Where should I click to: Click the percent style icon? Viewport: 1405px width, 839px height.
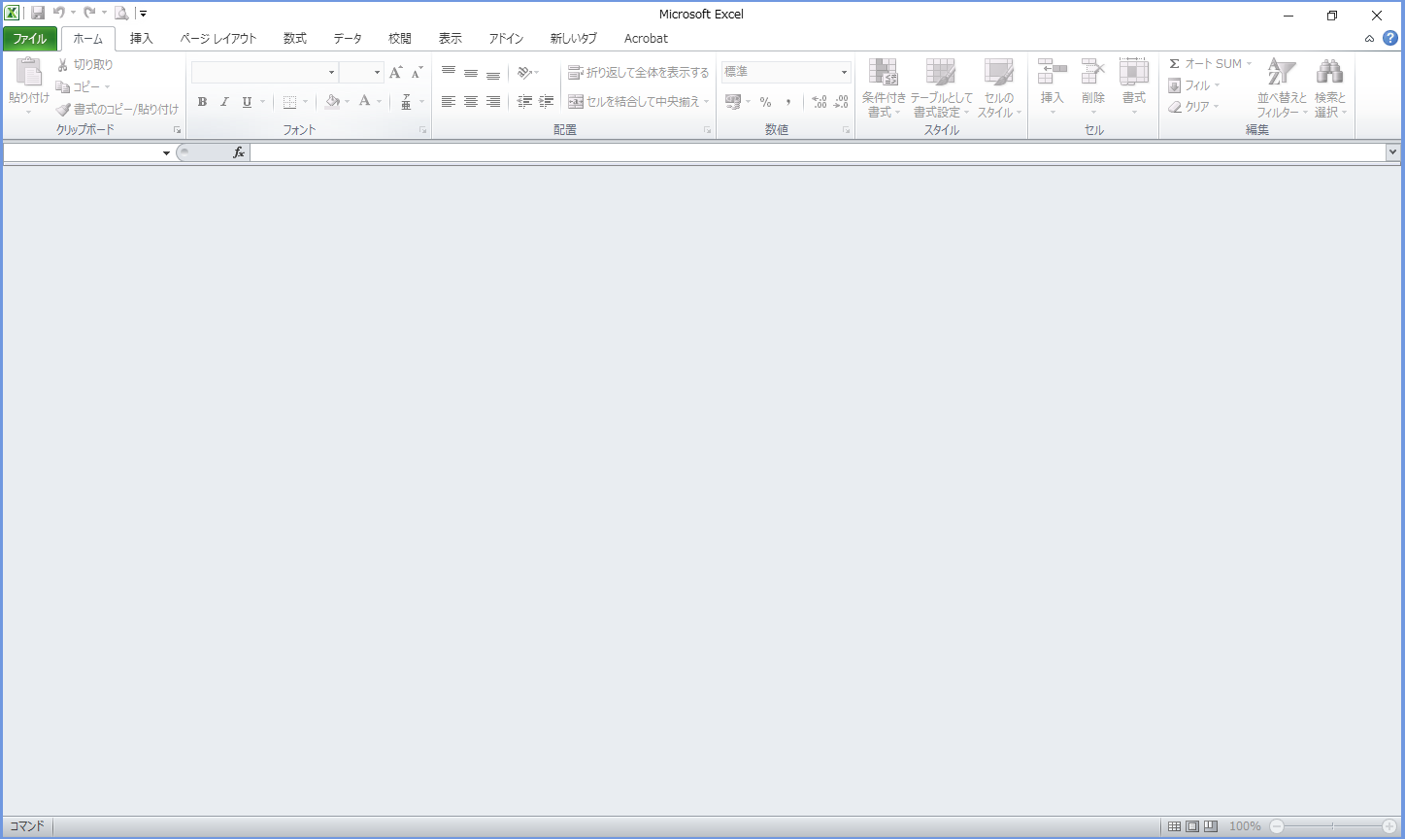(765, 102)
